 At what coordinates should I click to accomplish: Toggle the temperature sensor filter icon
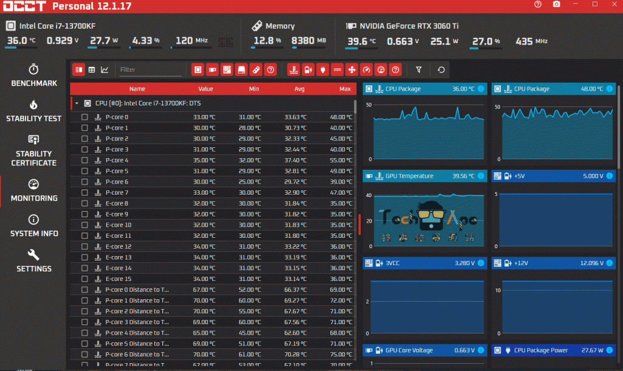click(x=293, y=70)
